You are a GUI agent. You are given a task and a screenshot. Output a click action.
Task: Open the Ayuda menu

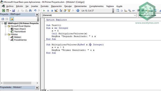coord(119,6)
